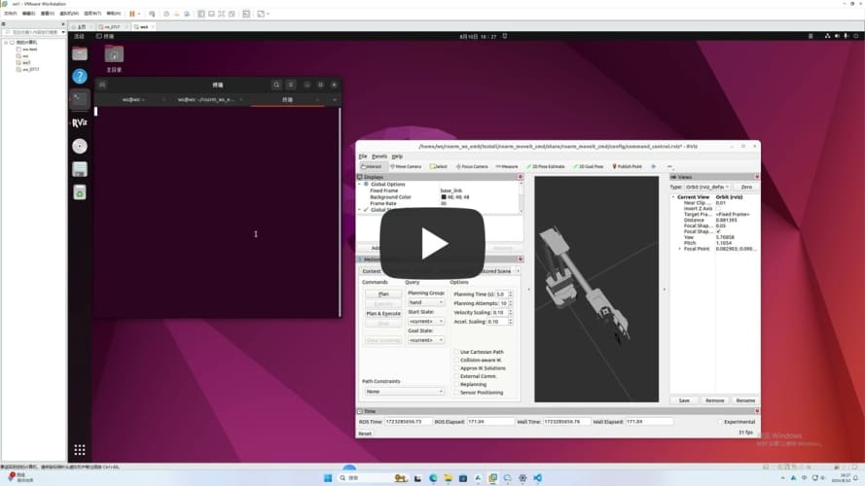The width and height of the screenshot is (865, 486).
Task: Enable the Use Cartesian Path checkbox
Action: click(456, 352)
